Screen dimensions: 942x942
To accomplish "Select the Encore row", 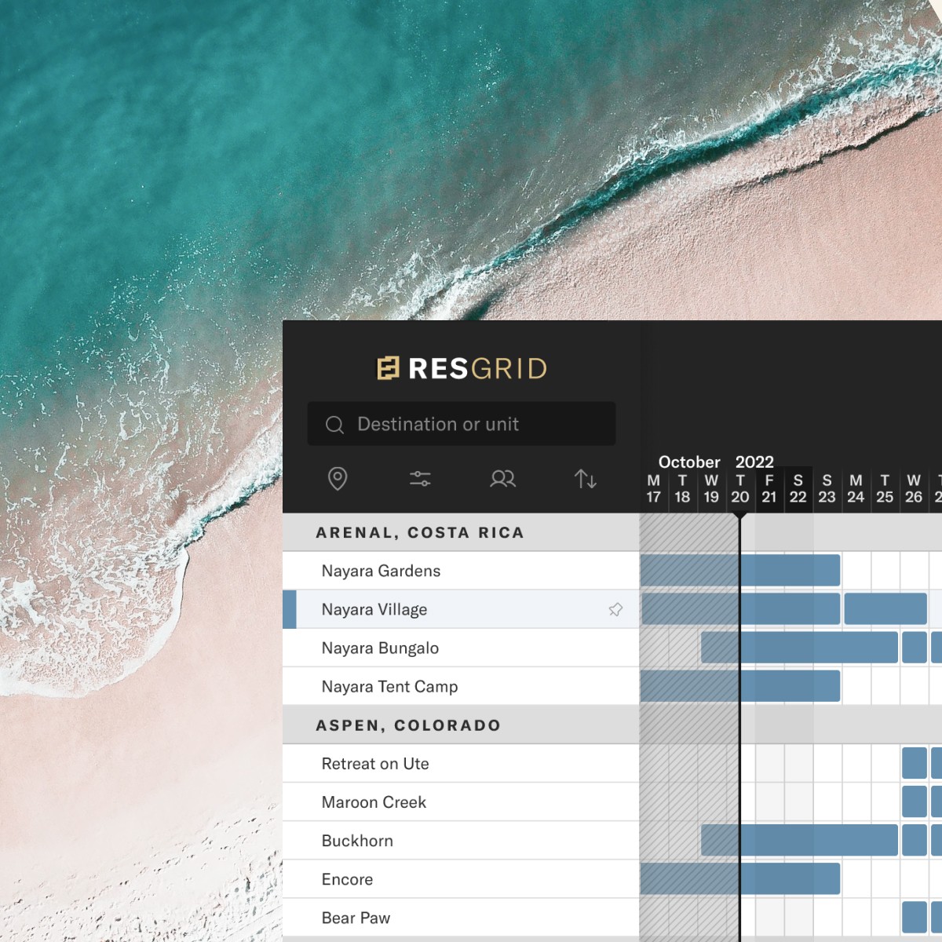I will point(461,878).
